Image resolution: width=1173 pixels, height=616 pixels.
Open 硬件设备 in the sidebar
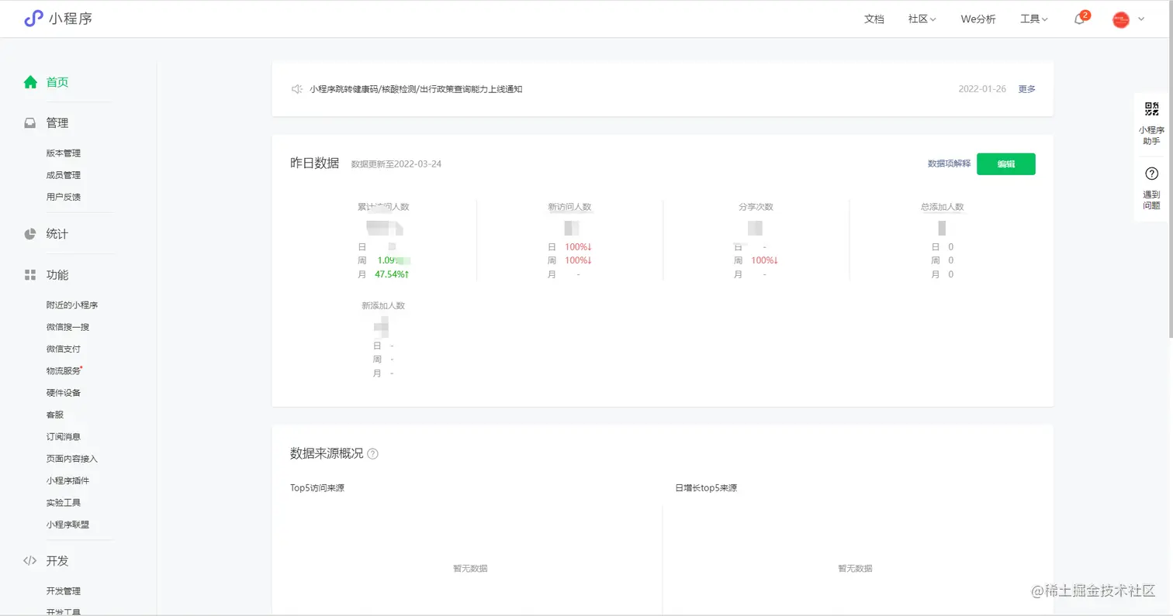coord(64,393)
